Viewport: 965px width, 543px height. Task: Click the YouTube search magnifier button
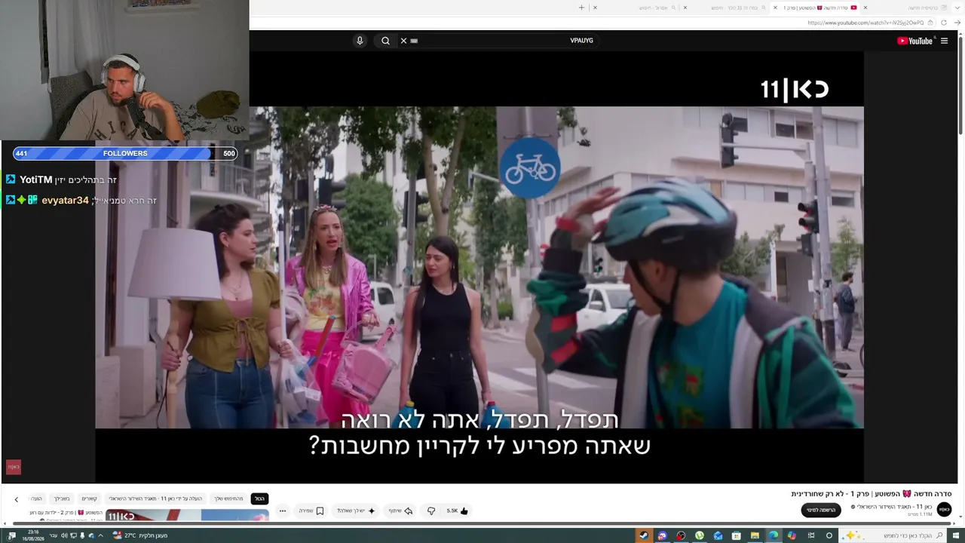point(385,41)
